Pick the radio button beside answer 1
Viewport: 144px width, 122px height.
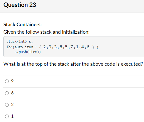[x=7, y=116]
